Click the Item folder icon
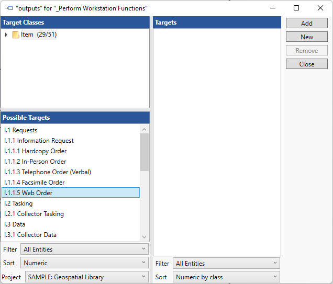This screenshot has width=333, height=284. point(16,35)
